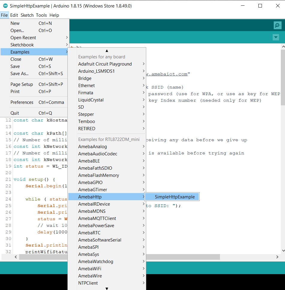285x290 pixels.
Task: Select Open... in the File menu
Action: click(x=34, y=31)
